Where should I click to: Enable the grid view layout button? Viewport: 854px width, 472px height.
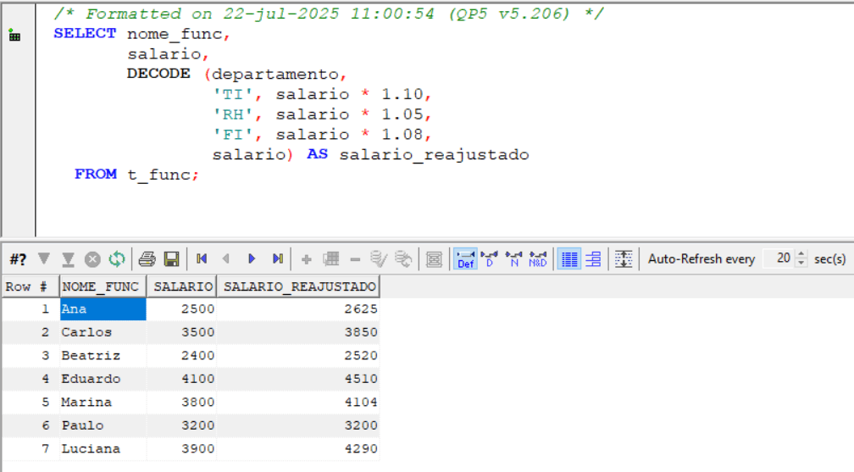pyautogui.click(x=570, y=259)
